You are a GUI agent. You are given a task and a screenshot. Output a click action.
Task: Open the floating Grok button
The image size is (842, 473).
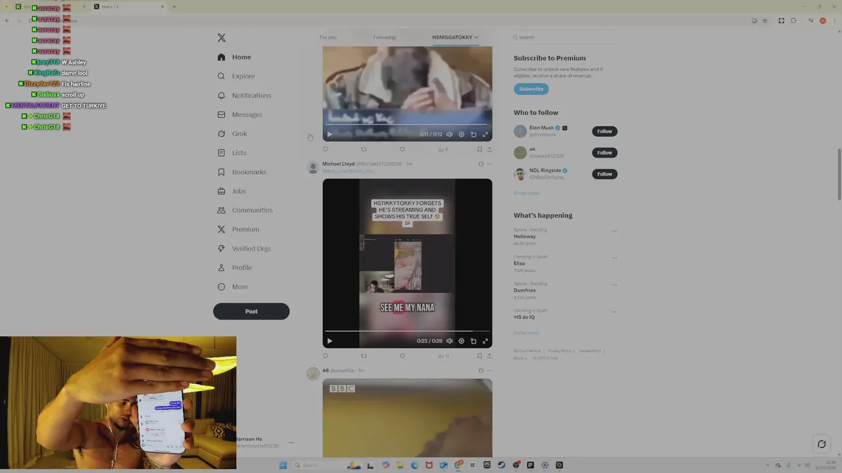(821, 444)
